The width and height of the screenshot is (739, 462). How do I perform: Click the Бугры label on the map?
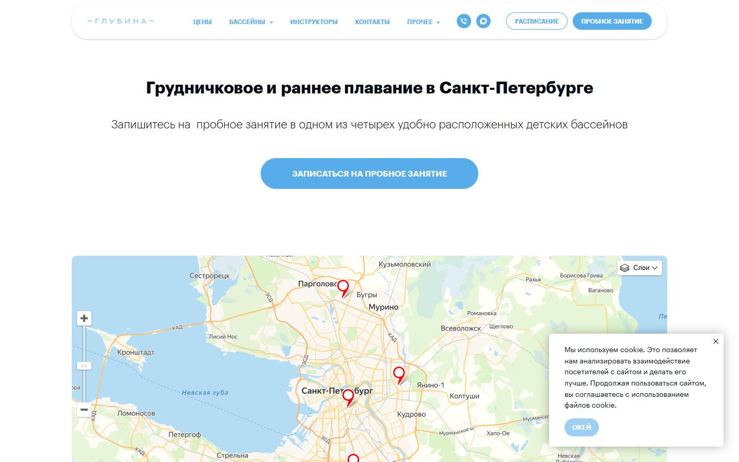pos(367,295)
